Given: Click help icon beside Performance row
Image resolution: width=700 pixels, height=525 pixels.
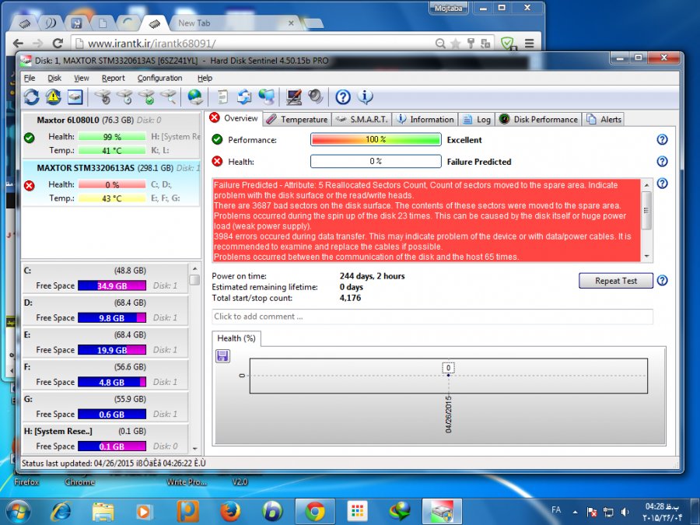Looking at the screenshot, I should coord(662,140).
